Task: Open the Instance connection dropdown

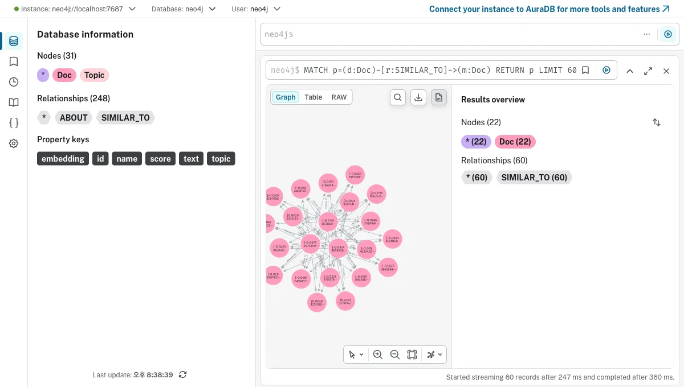Action: [75, 9]
